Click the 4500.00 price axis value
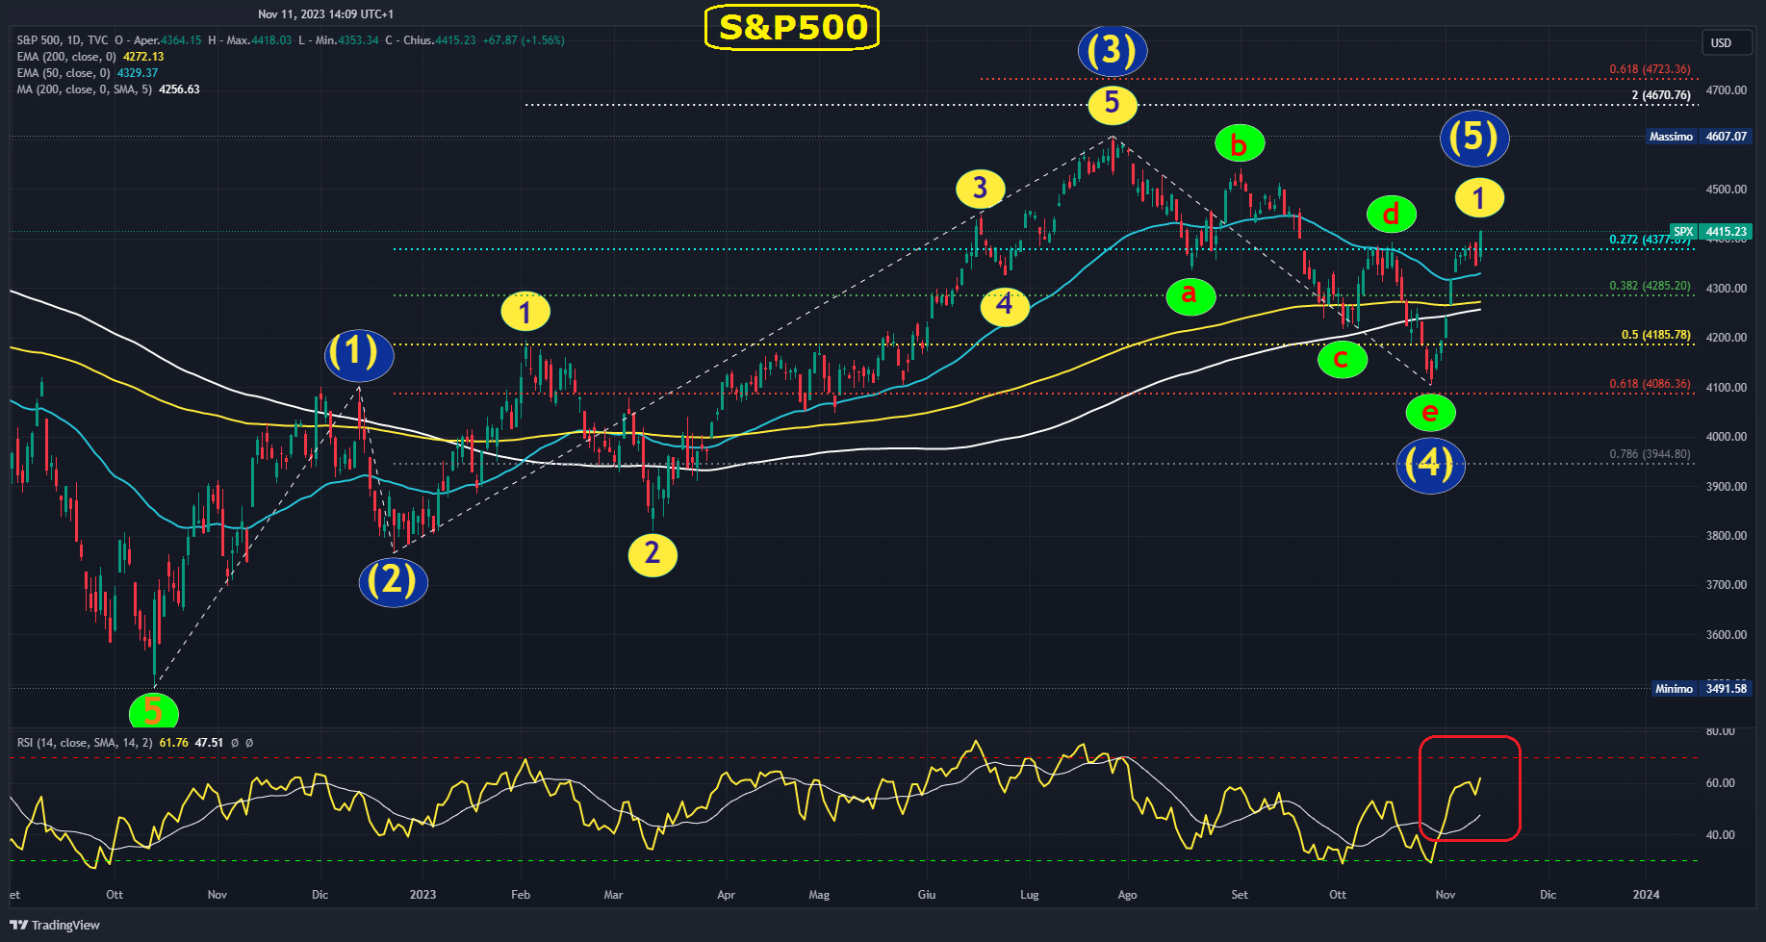Screen dimensions: 1766x942 pyautogui.click(x=1727, y=190)
